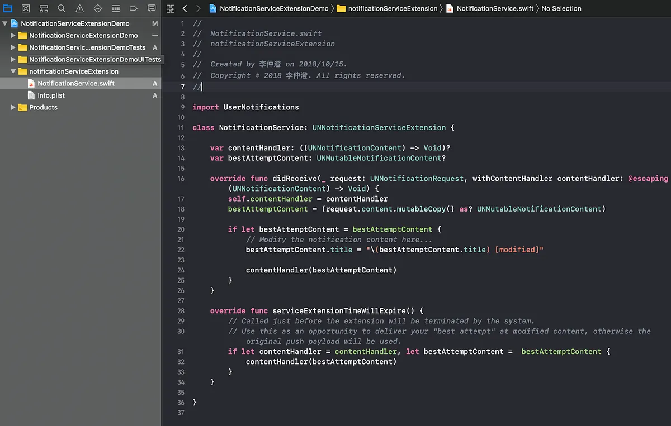Open the Report navigator speech bubble
Image resolution: width=671 pixels, height=426 pixels.
152,8
